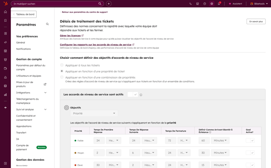Open the home icon in left rail
271x168 pixels.
(5, 12)
